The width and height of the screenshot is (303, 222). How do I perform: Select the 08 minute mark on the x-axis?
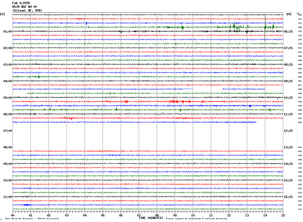tap(157, 215)
